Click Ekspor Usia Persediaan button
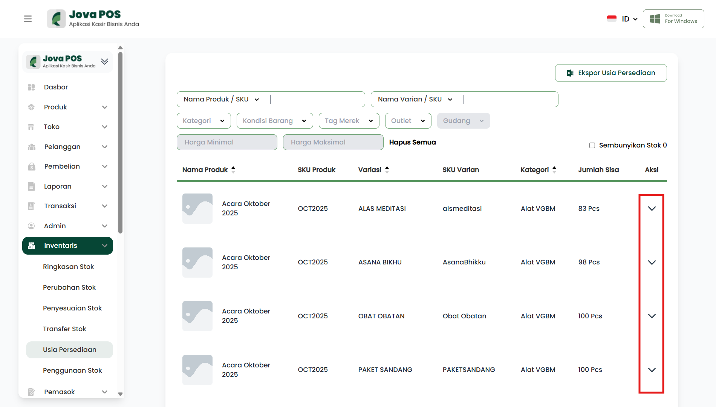 [610, 73]
